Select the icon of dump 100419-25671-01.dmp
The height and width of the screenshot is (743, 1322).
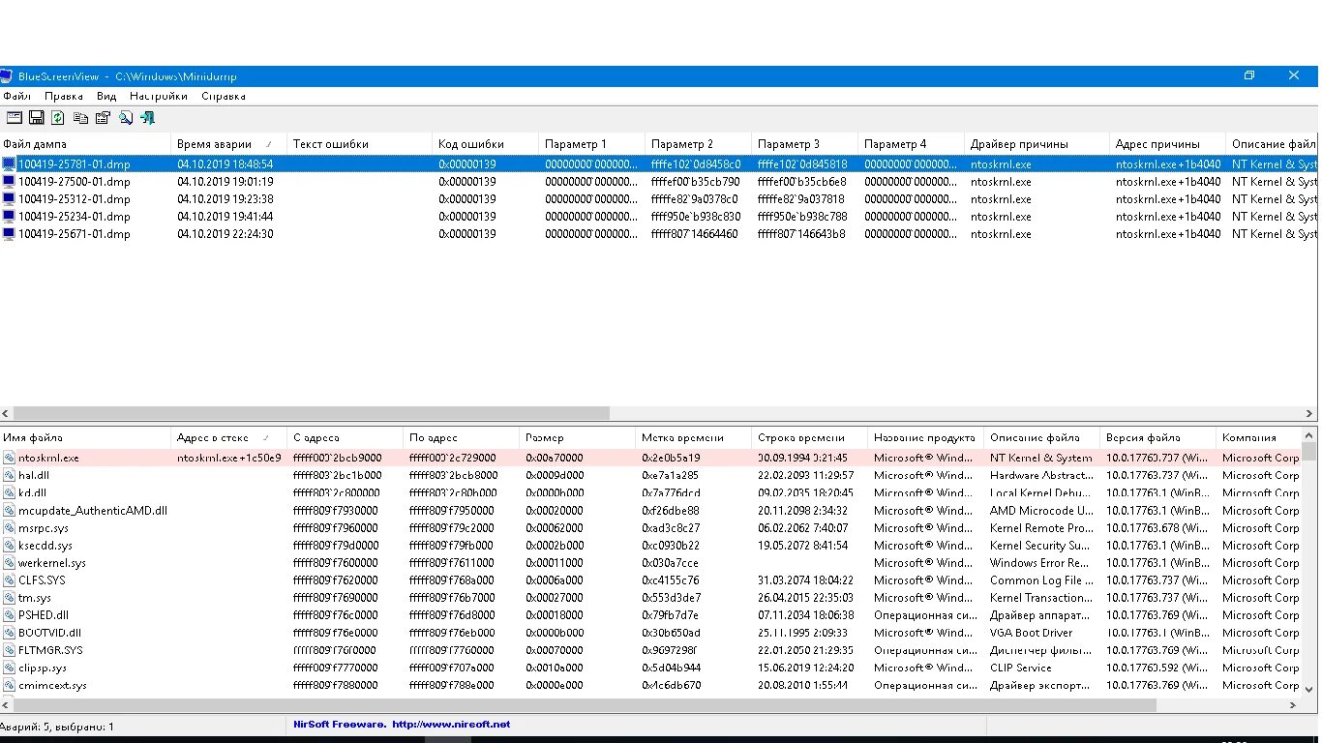(10, 234)
